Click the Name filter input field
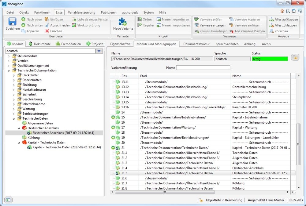The width and height of the screenshot is (306, 206). pos(203,68)
